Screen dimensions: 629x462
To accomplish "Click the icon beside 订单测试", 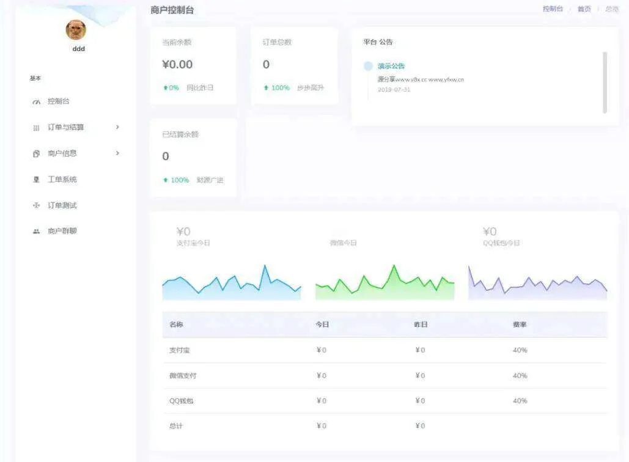I will [x=36, y=206].
